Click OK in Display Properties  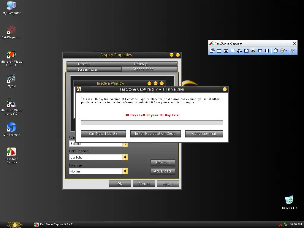click(x=120, y=184)
